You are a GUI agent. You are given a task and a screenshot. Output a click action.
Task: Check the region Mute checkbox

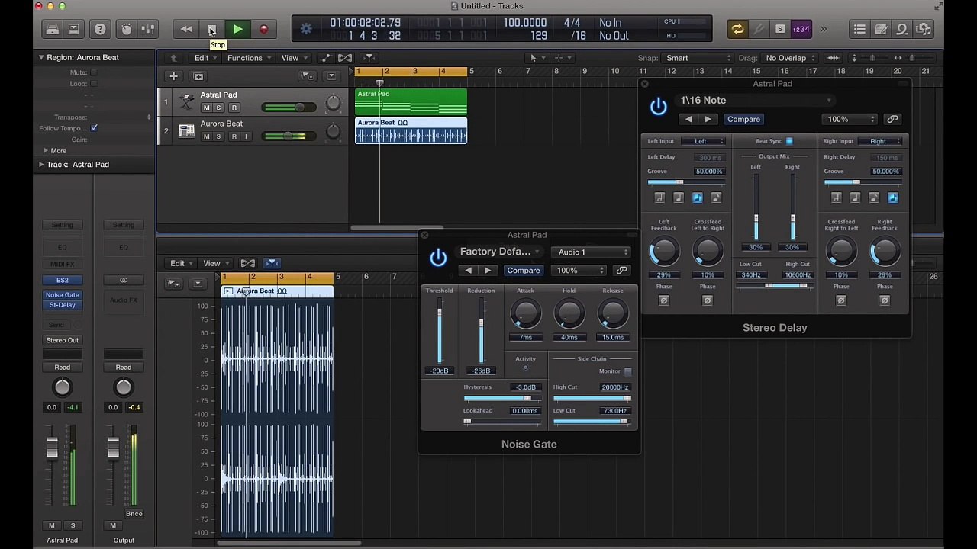click(x=94, y=73)
